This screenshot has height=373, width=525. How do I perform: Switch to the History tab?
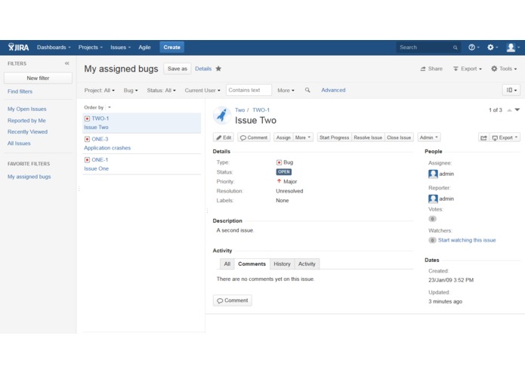click(282, 264)
